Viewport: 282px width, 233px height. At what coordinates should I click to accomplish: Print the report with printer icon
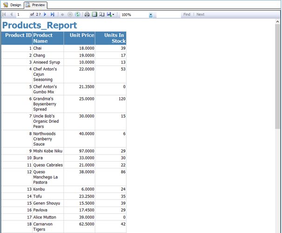pyautogui.click(x=87, y=14)
